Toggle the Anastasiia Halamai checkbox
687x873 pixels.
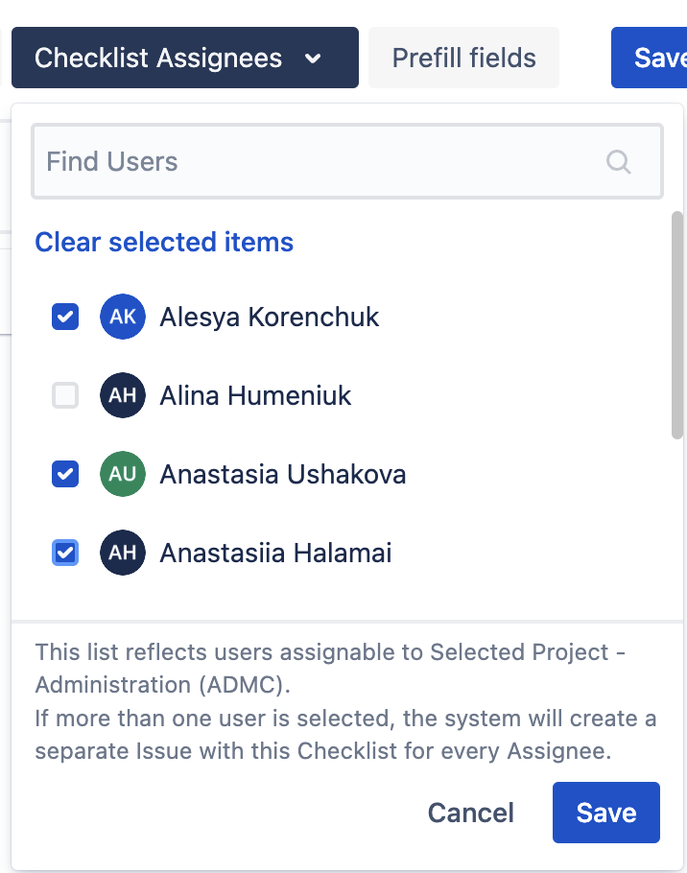click(x=65, y=553)
